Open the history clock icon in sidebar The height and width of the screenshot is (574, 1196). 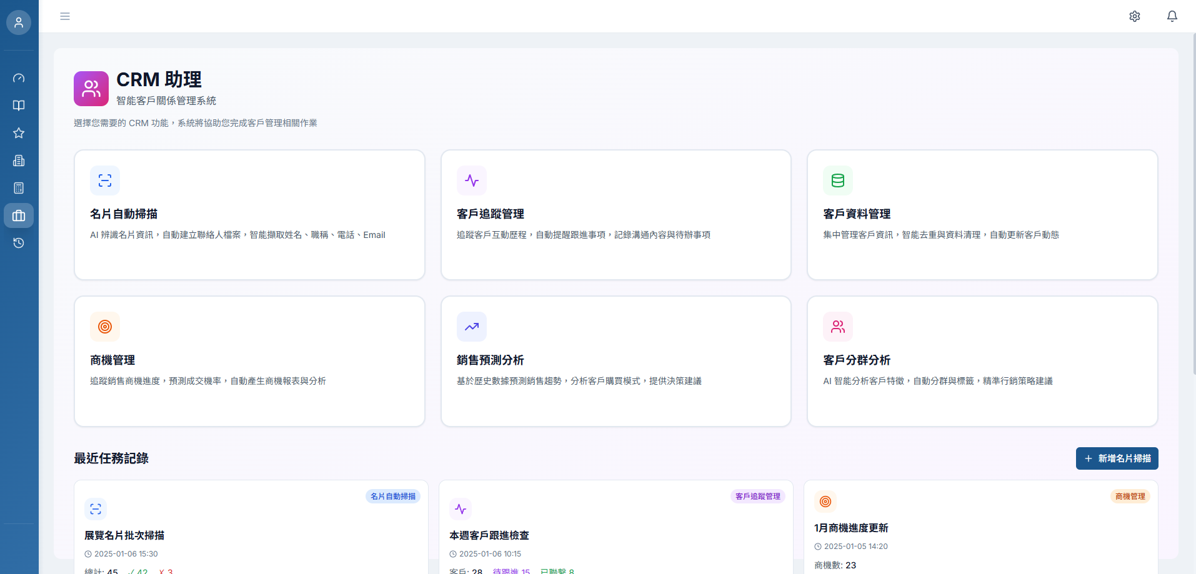tap(19, 243)
